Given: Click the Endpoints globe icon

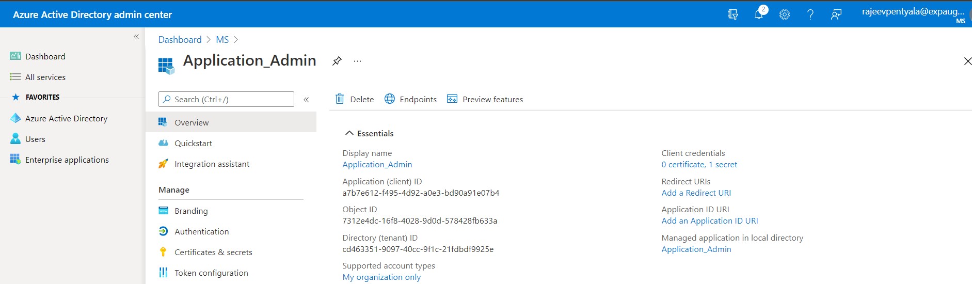Looking at the screenshot, I should 390,99.
